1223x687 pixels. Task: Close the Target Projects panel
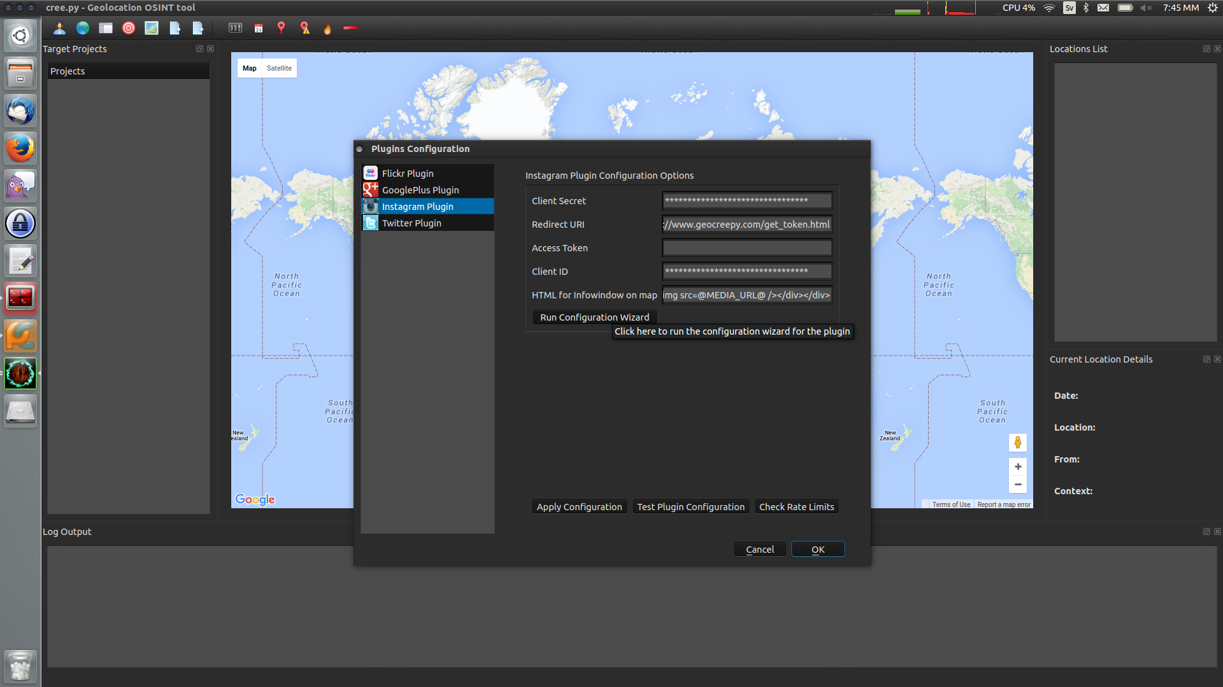pyautogui.click(x=211, y=48)
